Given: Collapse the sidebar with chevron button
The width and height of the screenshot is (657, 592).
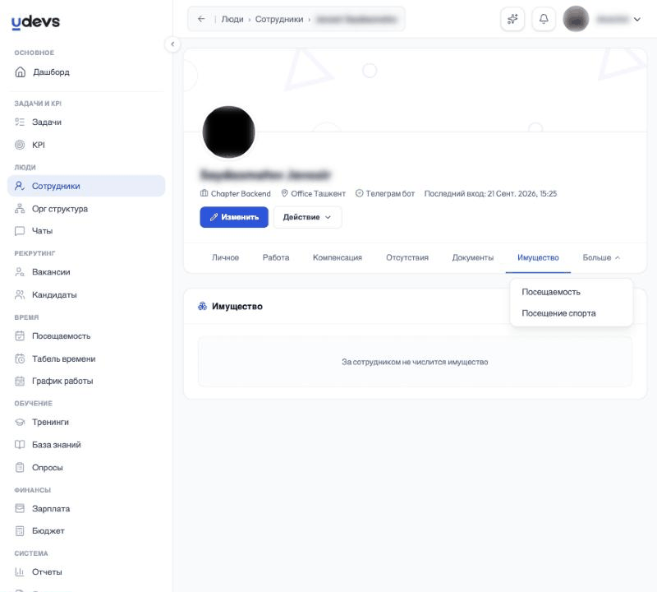Looking at the screenshot, I should (x=172, y=44).
